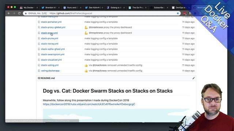Open the stack-swarmprom.yml file
The image size is (234, 131).
pyautogui.click(x=53, y=54)
